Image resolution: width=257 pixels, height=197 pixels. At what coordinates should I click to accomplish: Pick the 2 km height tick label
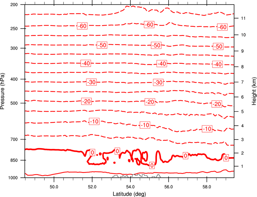tap(242, 153)
